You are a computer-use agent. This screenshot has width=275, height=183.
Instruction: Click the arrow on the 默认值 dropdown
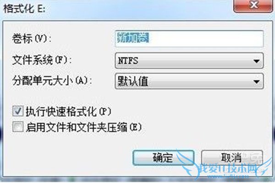tap(257, 81)
